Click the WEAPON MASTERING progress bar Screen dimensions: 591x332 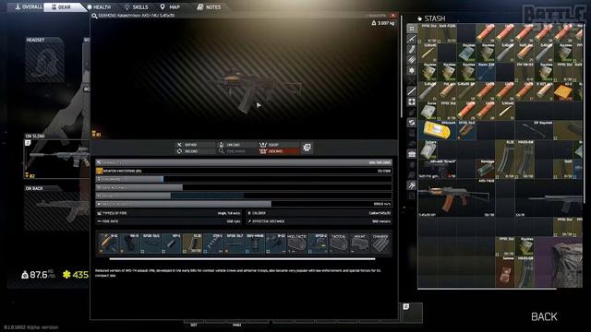(x=244, y=171)
